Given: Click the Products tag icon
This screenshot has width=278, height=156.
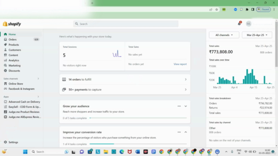Looking at the screenshot, I should (5, 45).
